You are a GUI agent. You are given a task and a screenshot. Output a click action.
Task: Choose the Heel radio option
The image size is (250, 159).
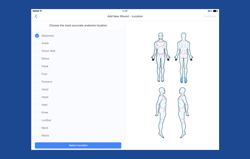click(37, 105)
